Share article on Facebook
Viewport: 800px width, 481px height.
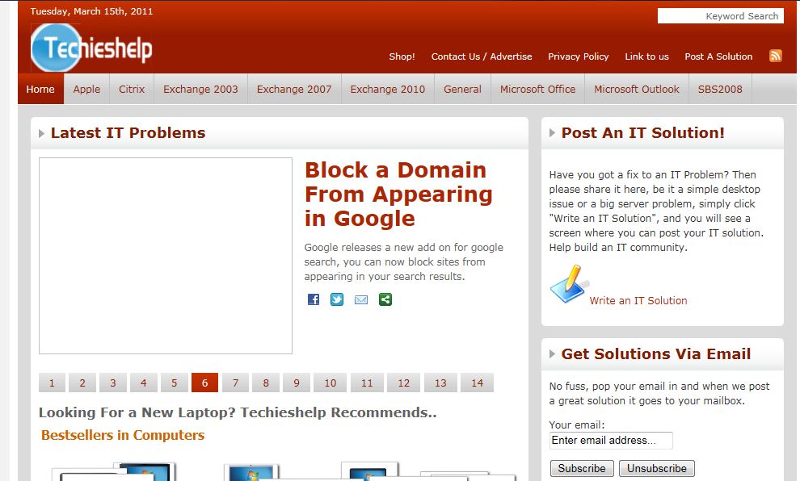coord(314,299)
